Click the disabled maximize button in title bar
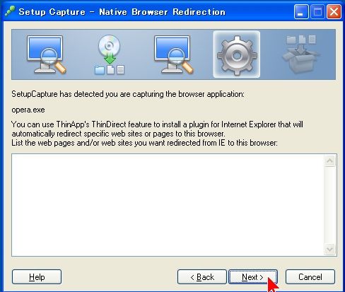The height and width of the screenshot is (292, 345). (317, 11)
